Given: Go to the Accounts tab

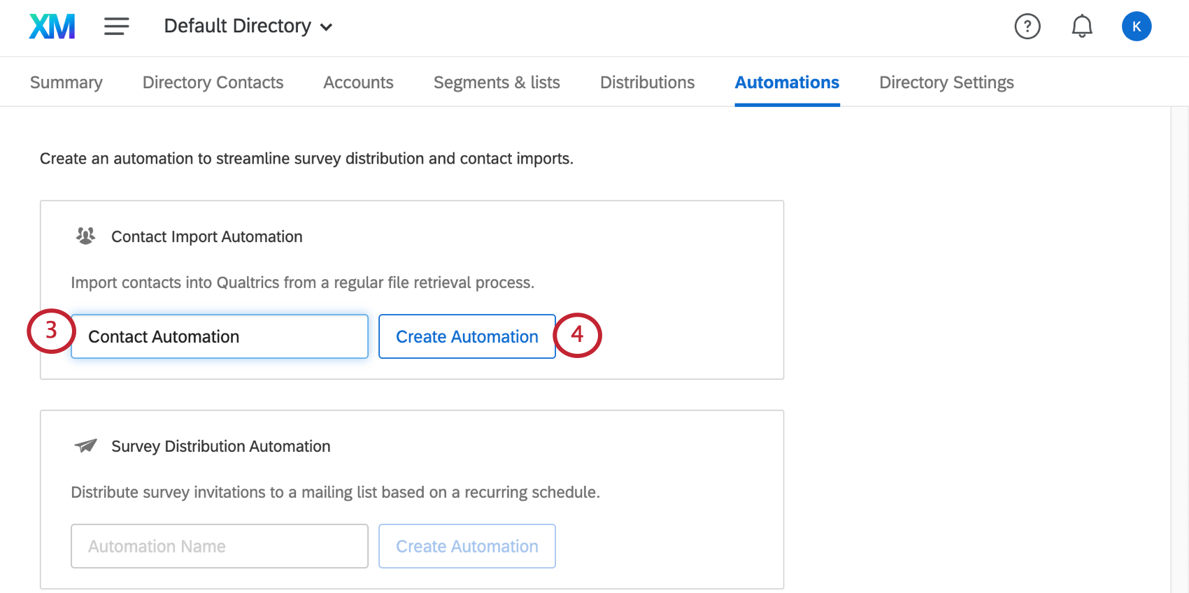Looking at the screenshot, I should coord(358,83).
